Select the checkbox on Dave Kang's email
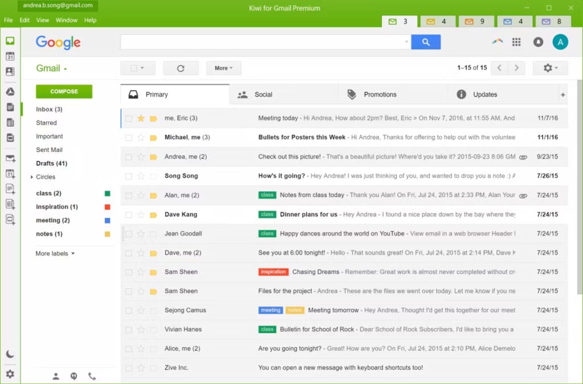Viewport: 583px width, 384px height. click(x=128, y=214)
